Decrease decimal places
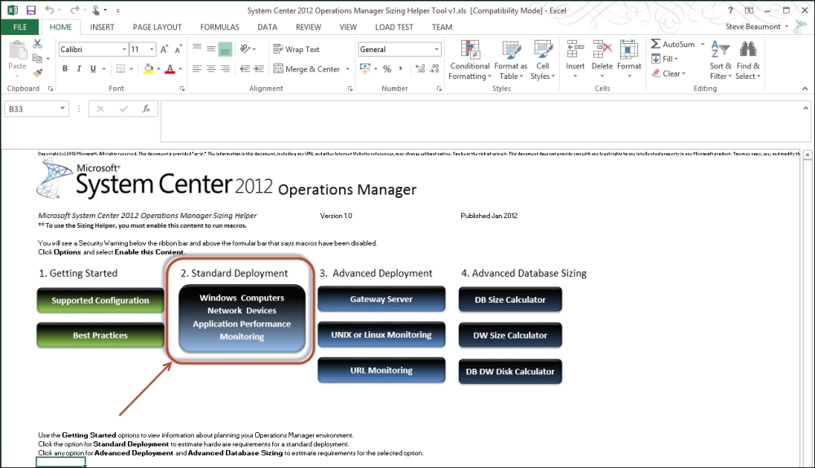Screen dimensions: 815x468 [x=434, y=68]
